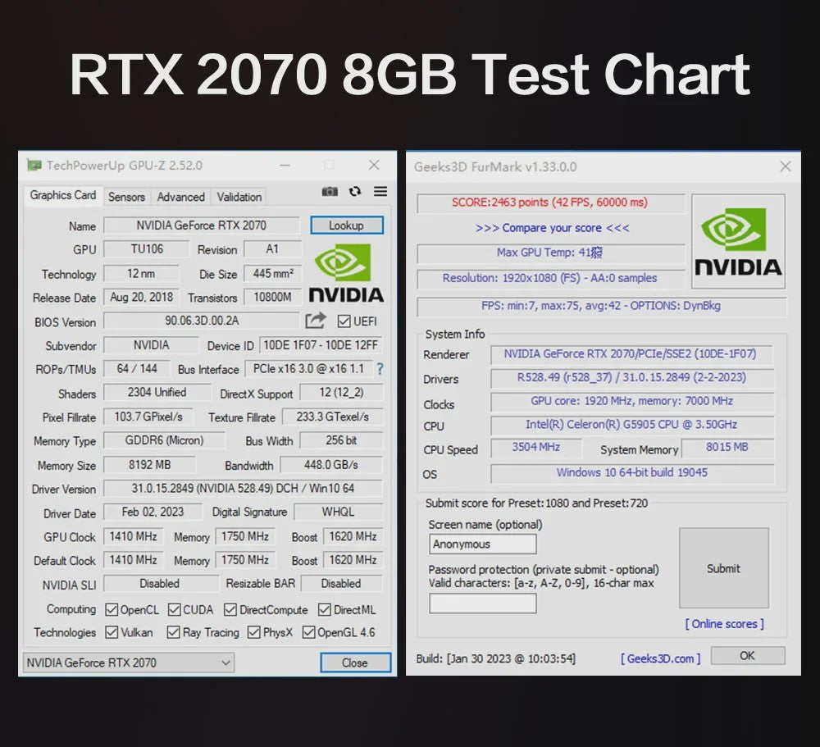
Task: Switch to the Advanced tab
Action: (x=181, y=197)
